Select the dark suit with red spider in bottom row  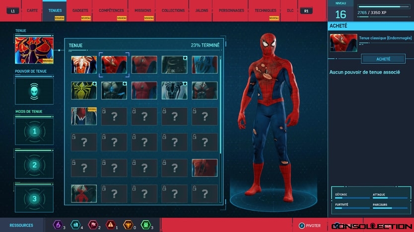84,193
